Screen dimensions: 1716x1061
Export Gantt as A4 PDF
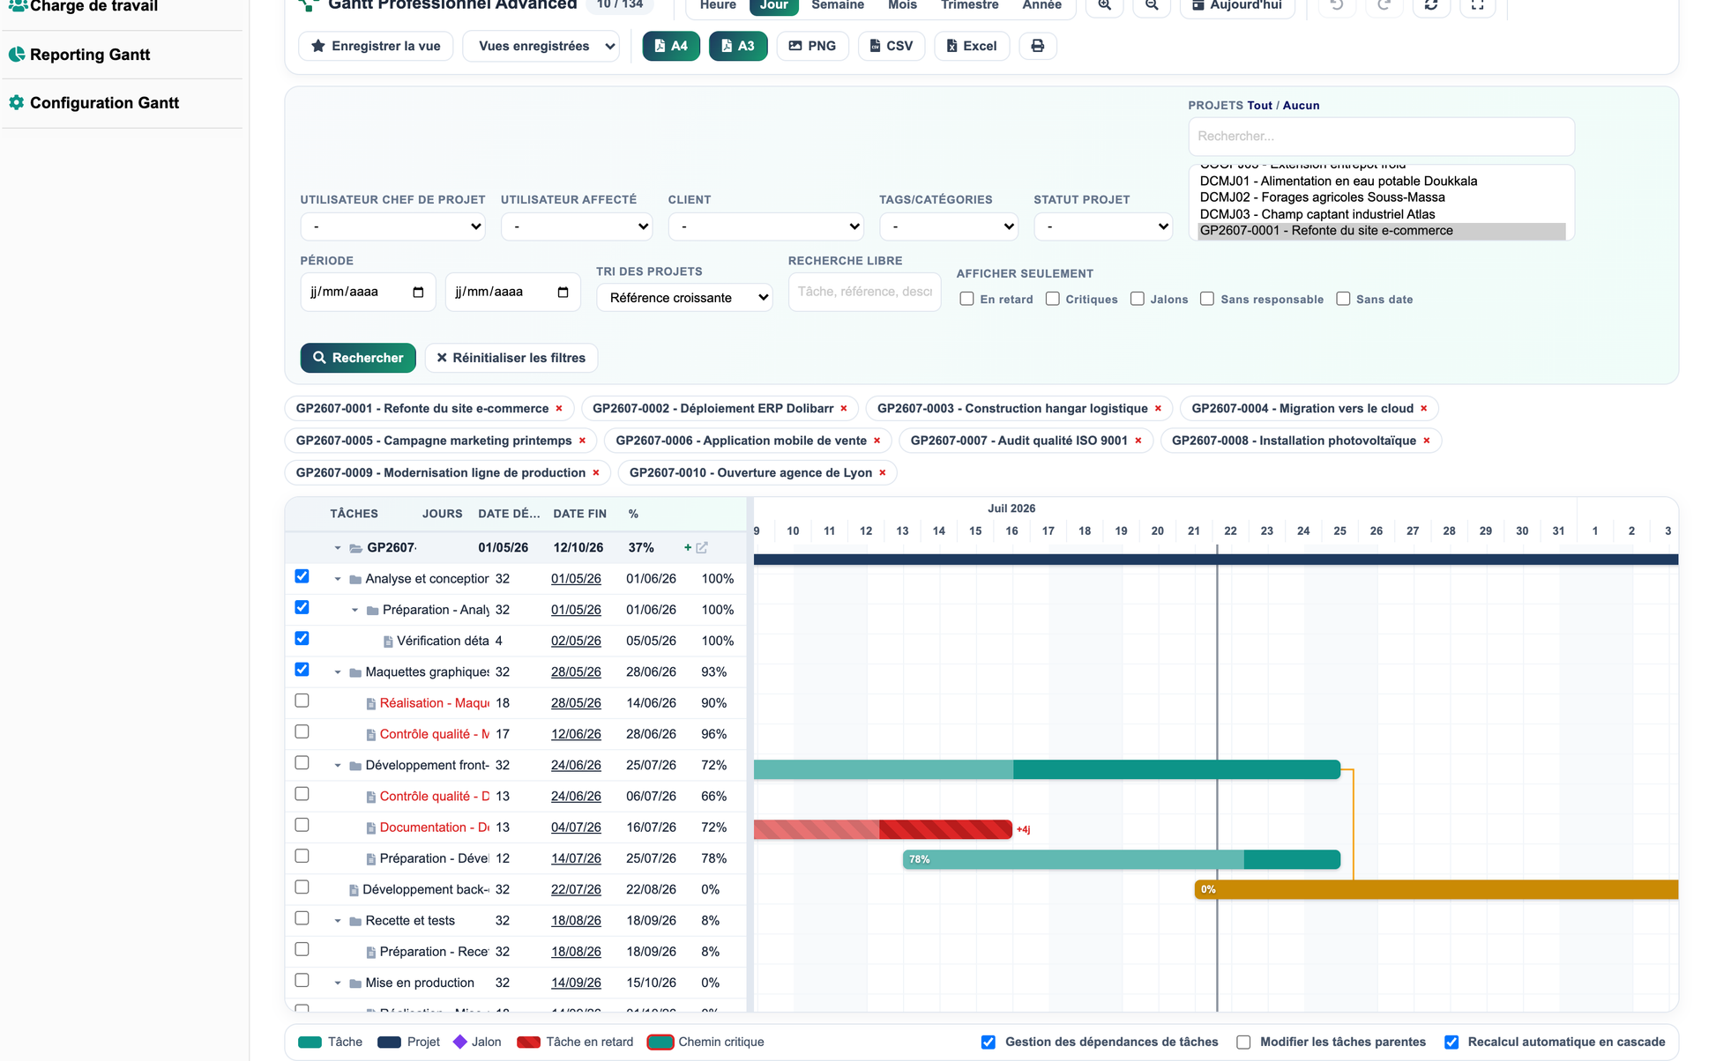click(x=671, y=46)
